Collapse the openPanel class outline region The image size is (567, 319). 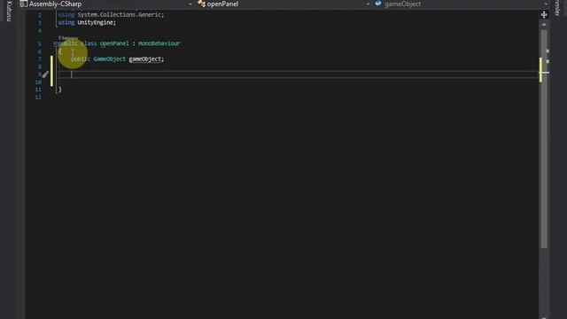coord(56,43)
